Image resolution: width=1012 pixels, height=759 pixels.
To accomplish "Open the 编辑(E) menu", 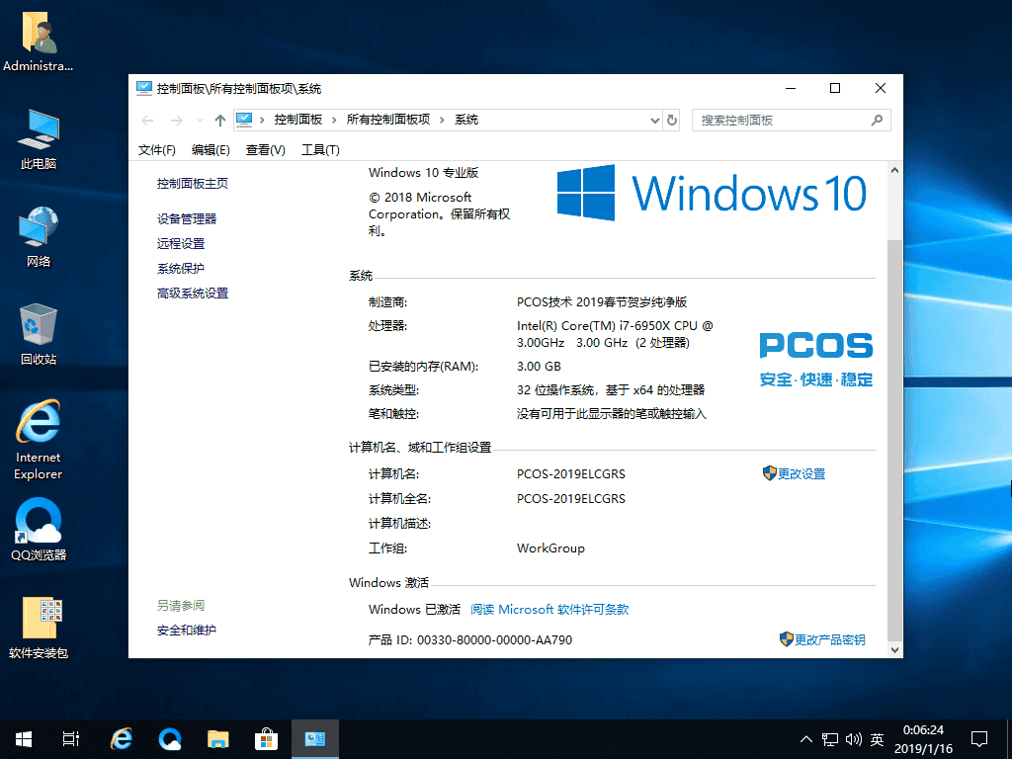I will (211, 150).
